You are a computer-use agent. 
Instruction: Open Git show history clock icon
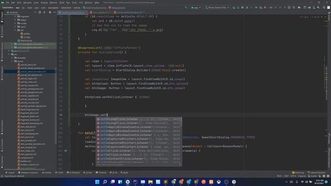[289, 8]
